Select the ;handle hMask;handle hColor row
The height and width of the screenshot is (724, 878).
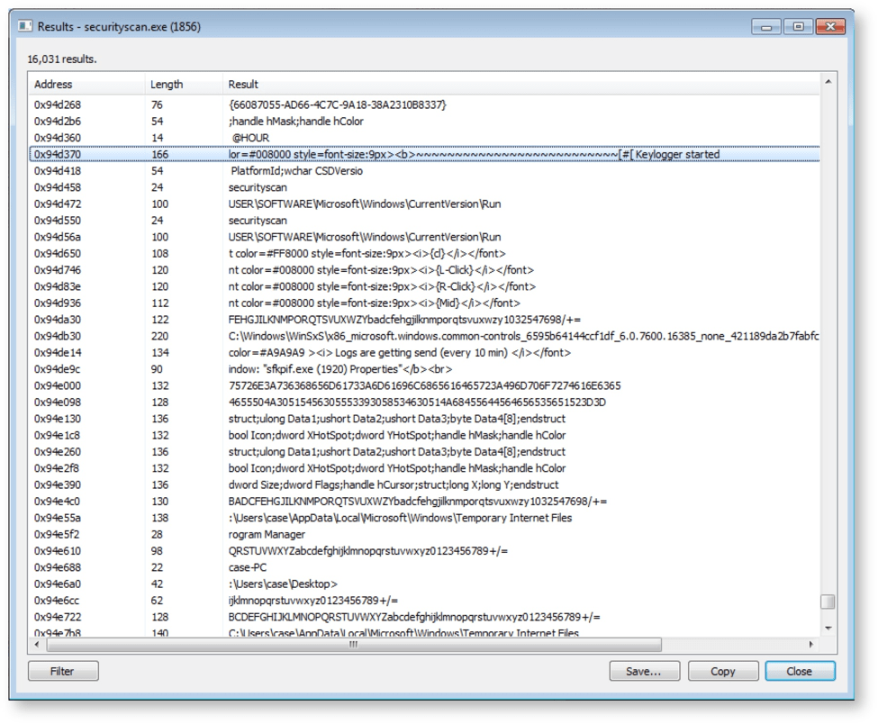point(424,122)
